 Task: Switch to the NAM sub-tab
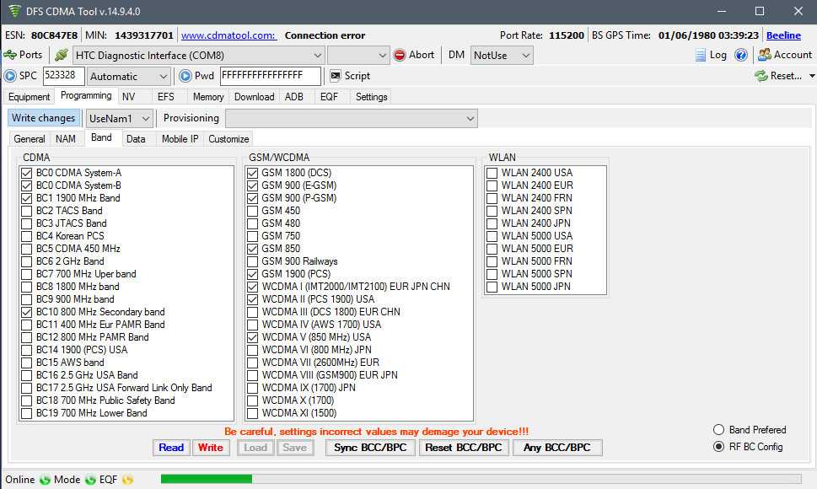(66, 139)
